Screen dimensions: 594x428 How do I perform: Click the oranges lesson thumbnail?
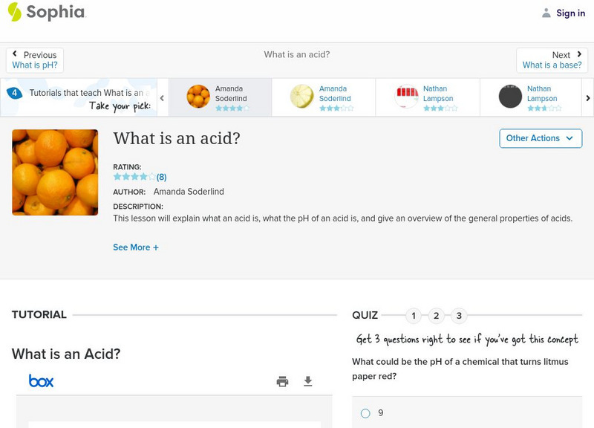coord(55,172)
